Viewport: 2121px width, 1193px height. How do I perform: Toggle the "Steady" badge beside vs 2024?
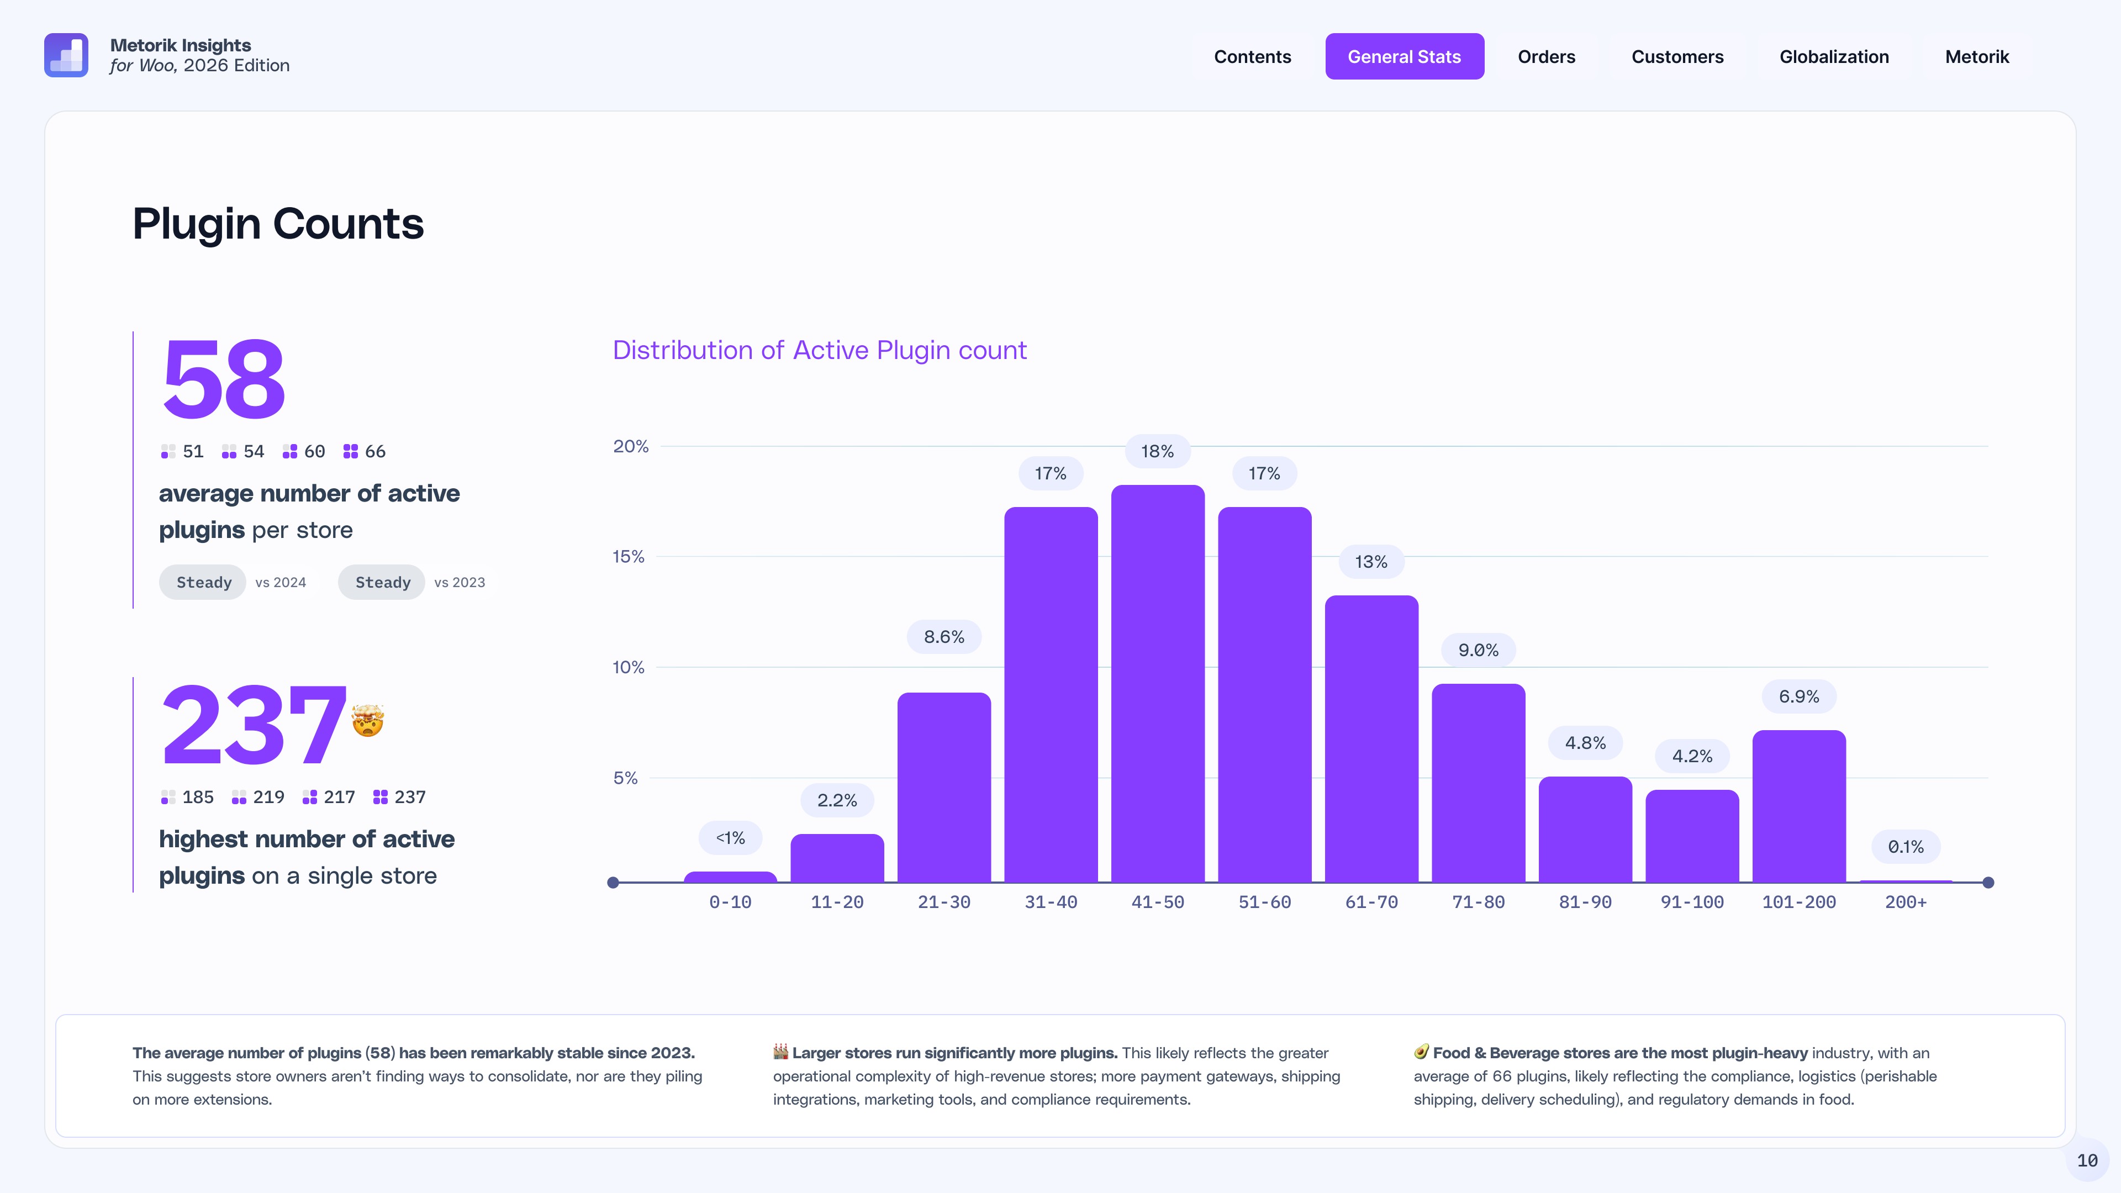point(203,582)
